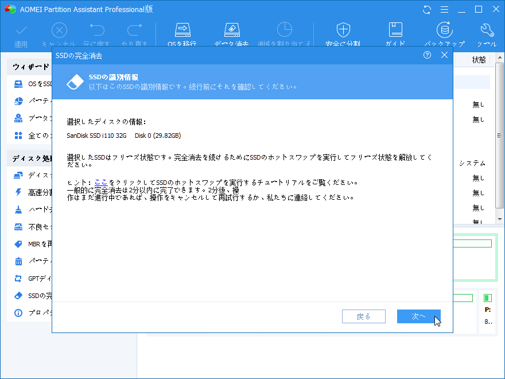505x379 pixels.
Task: Select the pie-chart partition wizard icon in sidebar
Action: pos(18,101)
